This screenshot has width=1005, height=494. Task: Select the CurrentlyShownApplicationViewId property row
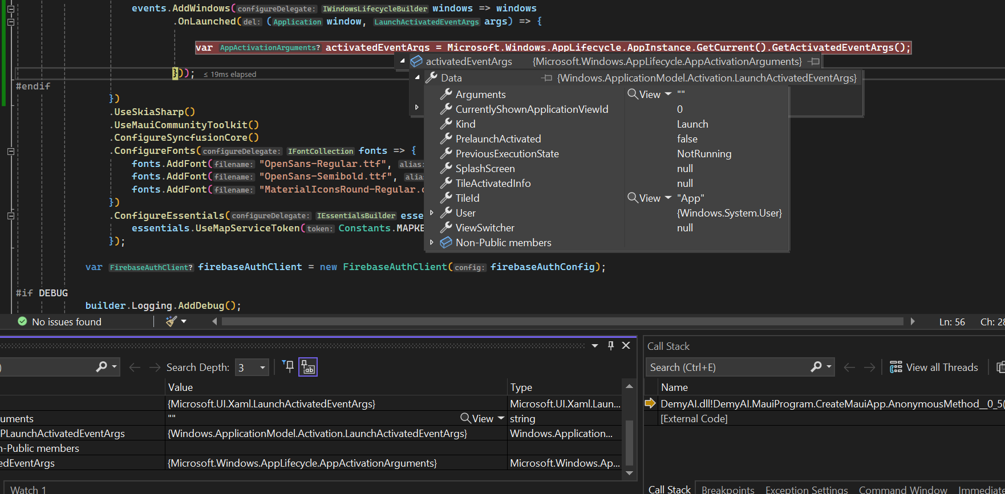pyautogui.click(x=607, y=109)
